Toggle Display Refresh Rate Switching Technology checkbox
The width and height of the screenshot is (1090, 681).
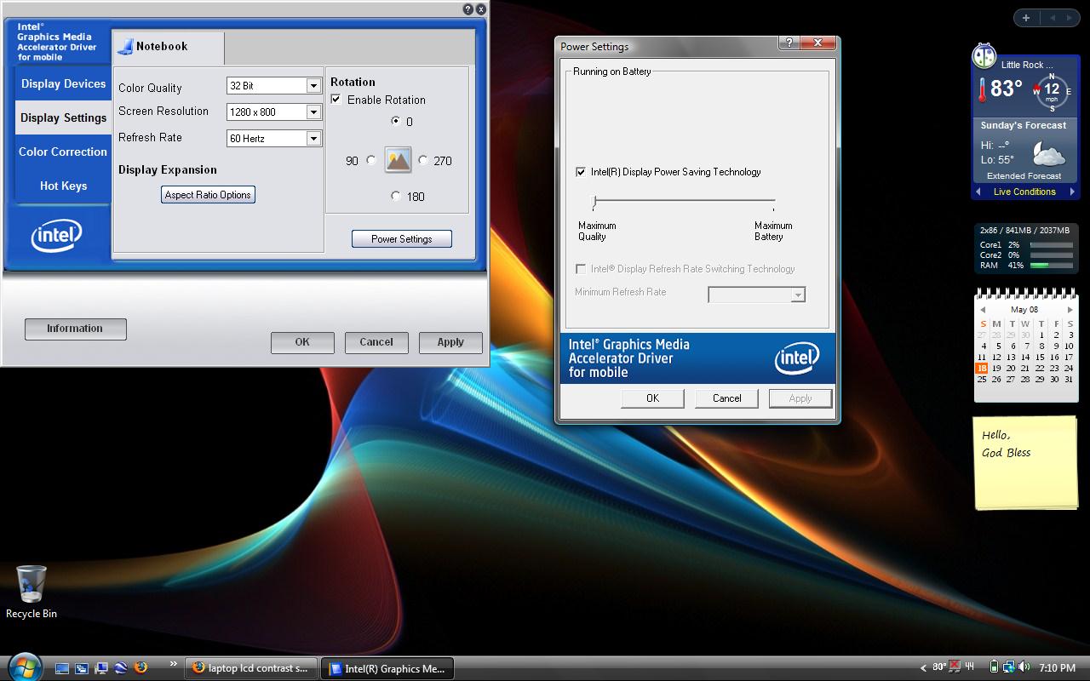point(581,269)
